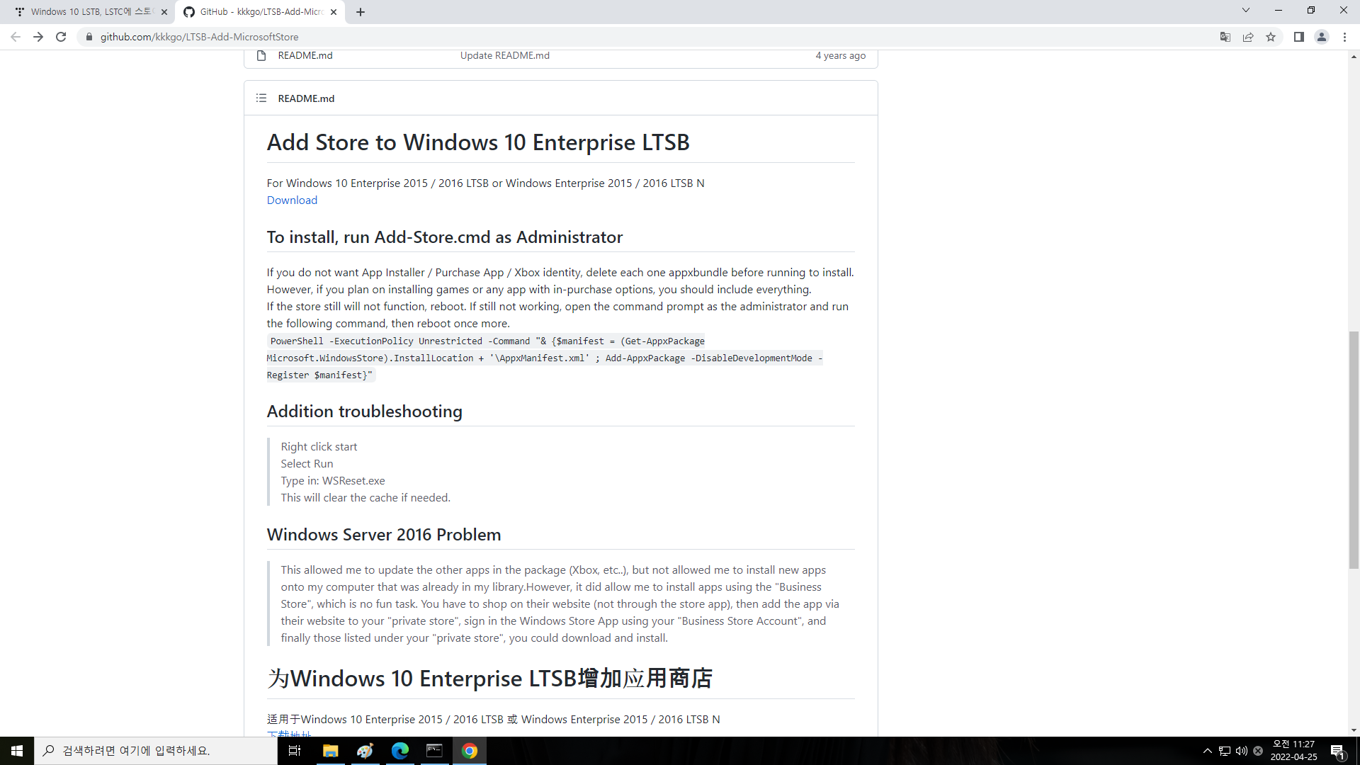This screenshot has height=765, width=1360.
Task: Open taskbar clock and date
Action: click(1293, 751)
